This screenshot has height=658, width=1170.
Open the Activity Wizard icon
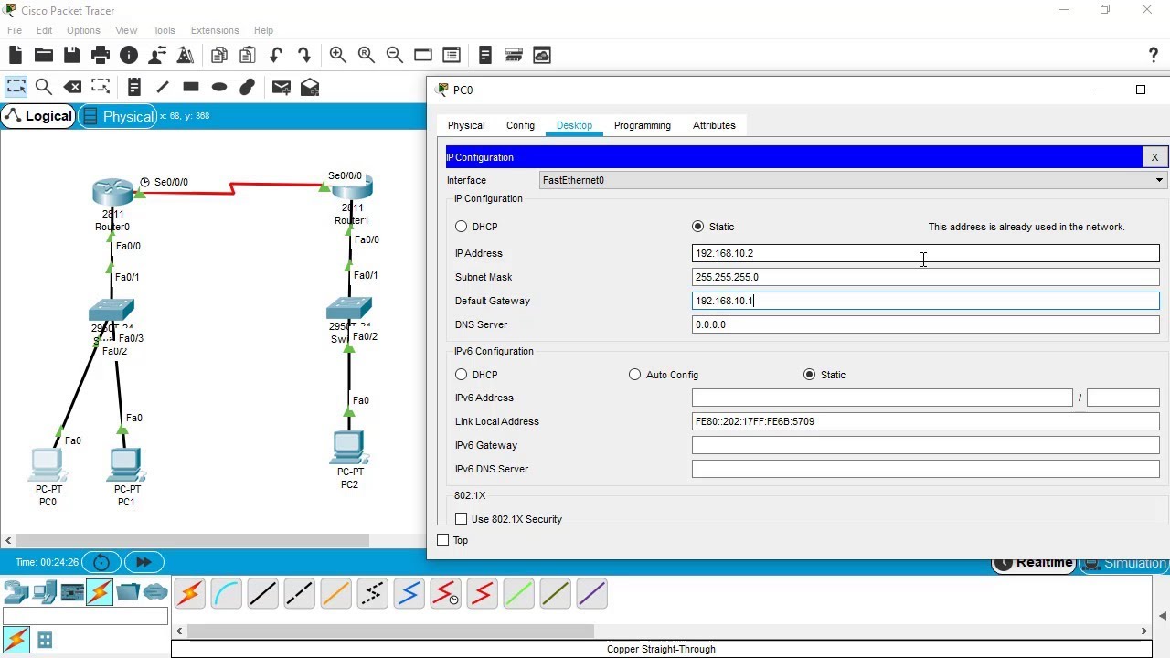tap(186, 55)
